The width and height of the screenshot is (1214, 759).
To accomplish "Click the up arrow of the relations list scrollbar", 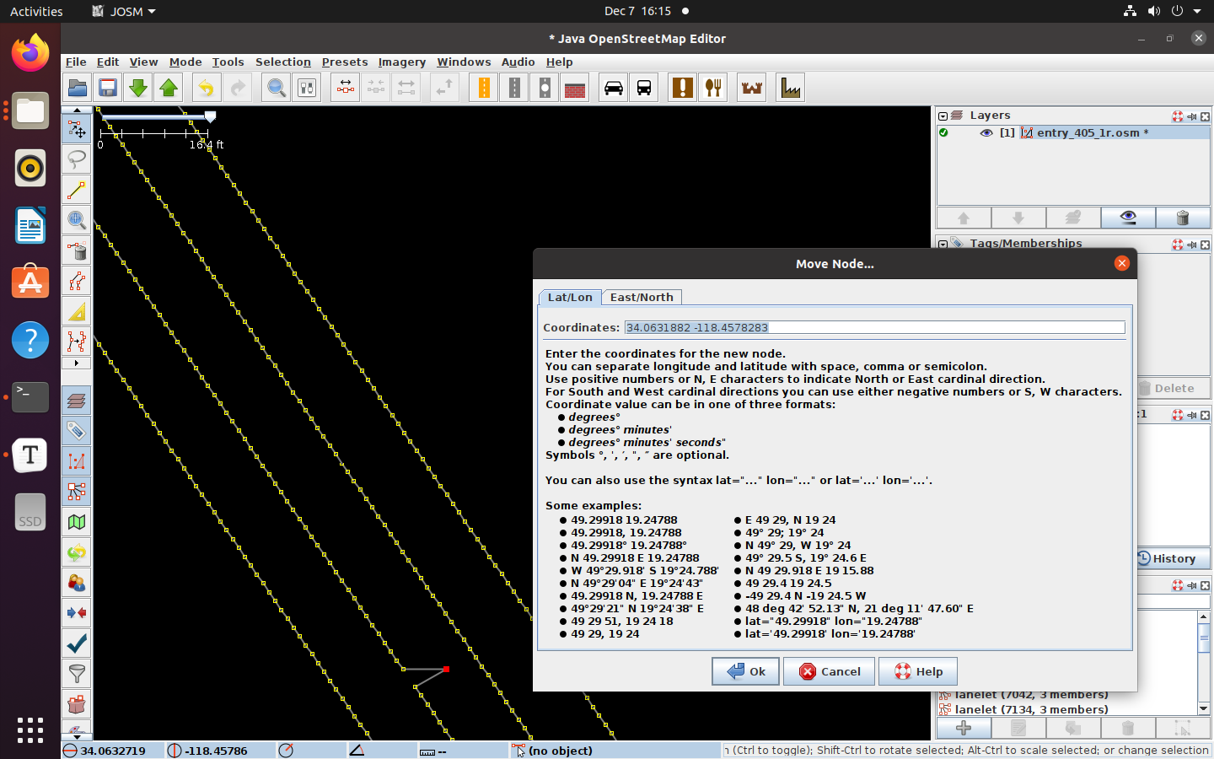I will [x=1204, y=617].
